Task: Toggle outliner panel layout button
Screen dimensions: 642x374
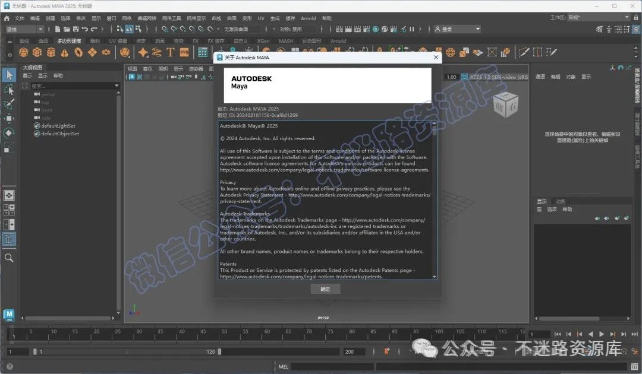Action: (9, 239)
